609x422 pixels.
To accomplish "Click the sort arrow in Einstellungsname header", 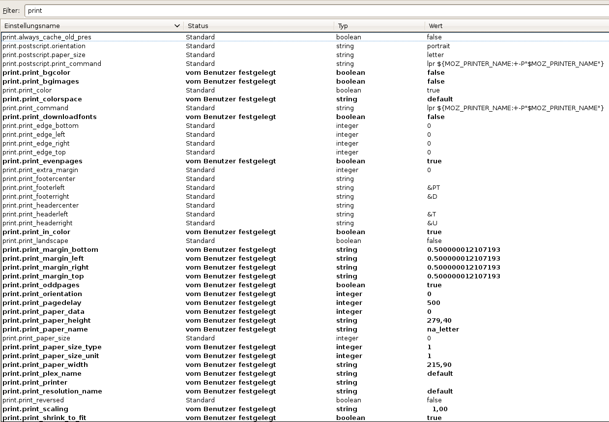I will coord(177,26).
